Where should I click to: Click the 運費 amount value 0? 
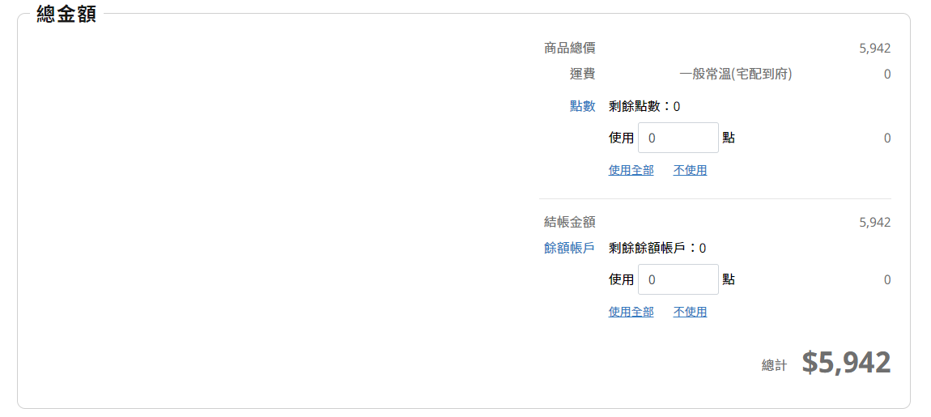(x=886, y=74)
